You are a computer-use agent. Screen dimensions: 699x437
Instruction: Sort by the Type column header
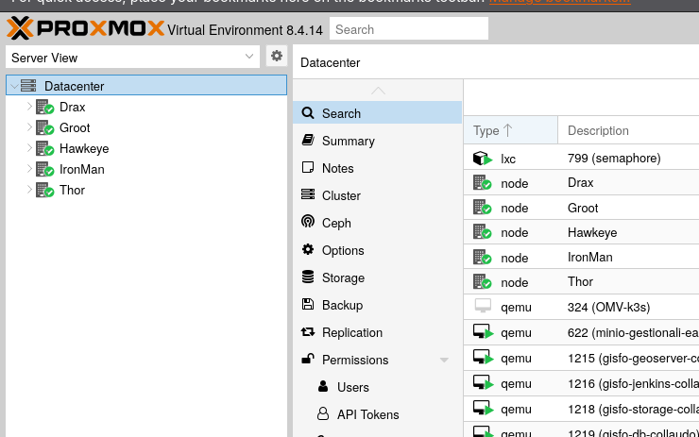click(x=492, y=131)
